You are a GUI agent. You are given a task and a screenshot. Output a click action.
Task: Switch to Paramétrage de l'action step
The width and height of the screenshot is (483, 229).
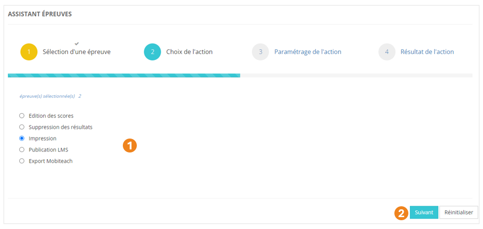307,52
